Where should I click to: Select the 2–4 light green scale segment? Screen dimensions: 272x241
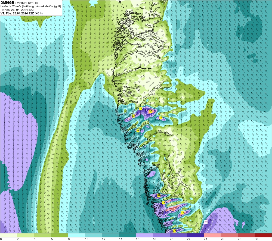coord(26,235)
